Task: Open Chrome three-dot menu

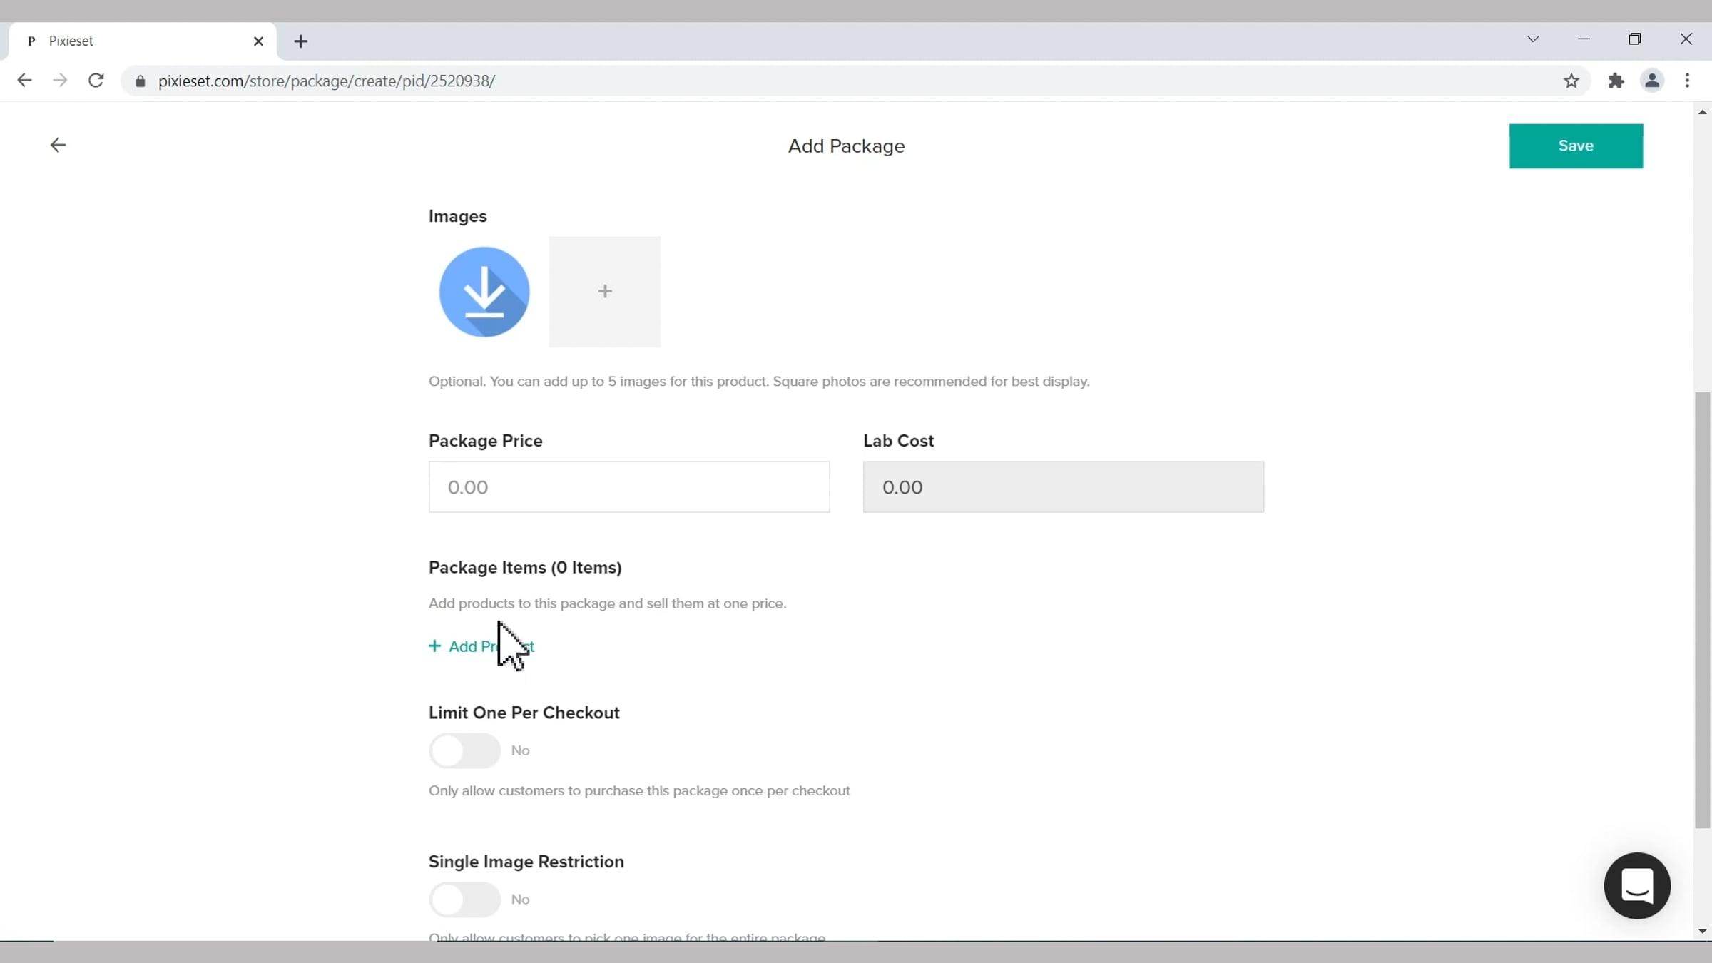Action: [x=1687, y=81]
